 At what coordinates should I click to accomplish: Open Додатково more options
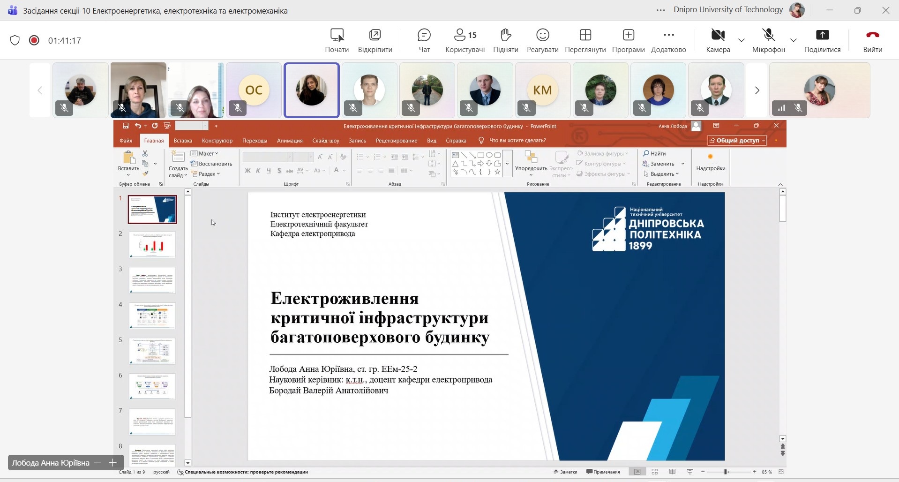pos(668,40)
